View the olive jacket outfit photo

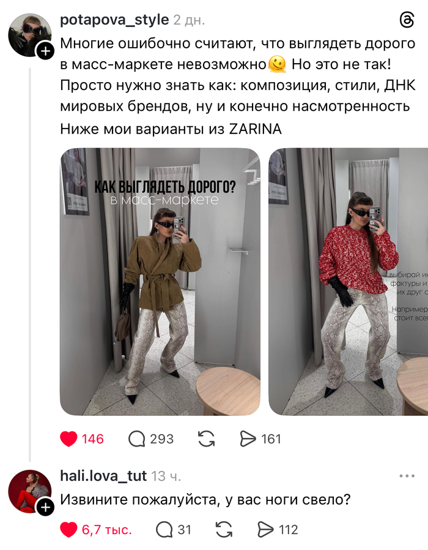tap(160, 282)
